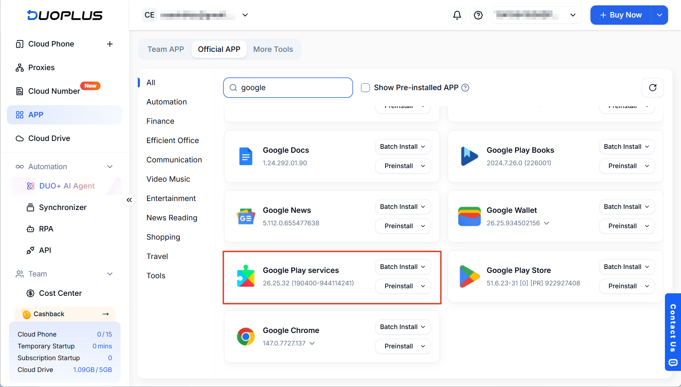The image size is (681, 387).
Task: Click the search magnifier icon
Action: pyautogui.click(x=233, y=88)
